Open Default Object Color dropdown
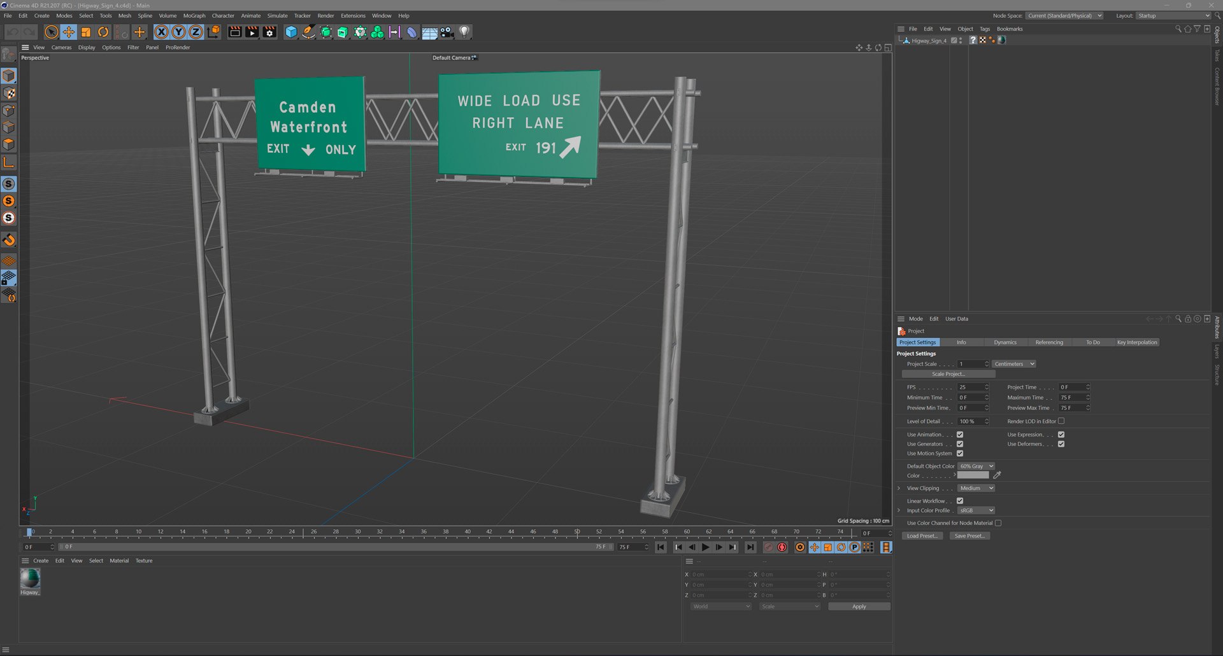Image resolution: width=1223 pixels, height=656 pixels. tap(976, 466)
